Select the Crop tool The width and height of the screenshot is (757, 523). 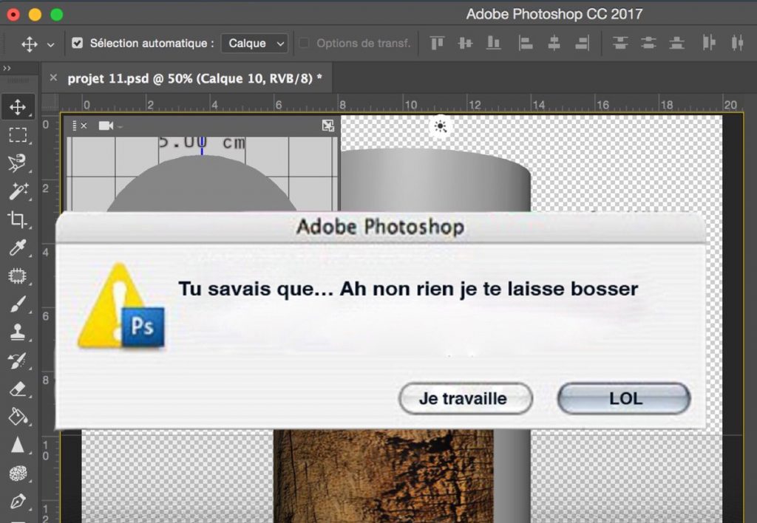(18, 219)
